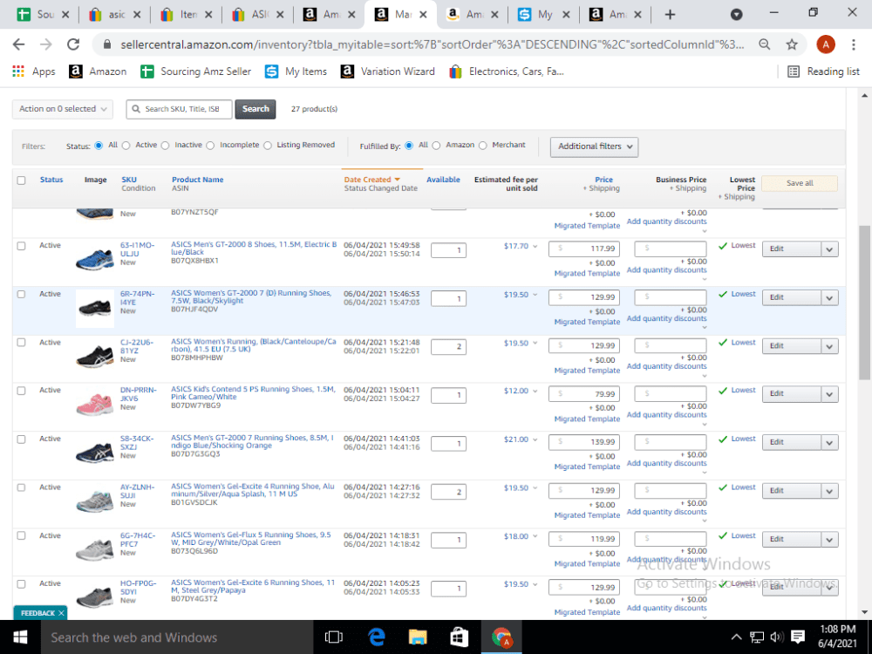Screen dimensions: 872x654
Task: Open the Action Center notification icon
Action: point(798,637)
